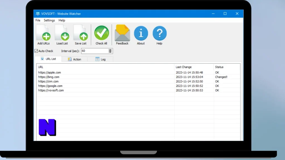This screenshot has width=285, height=160.
Task: Click the Website Watcher title bar app icon
Action: pos(38,14)
